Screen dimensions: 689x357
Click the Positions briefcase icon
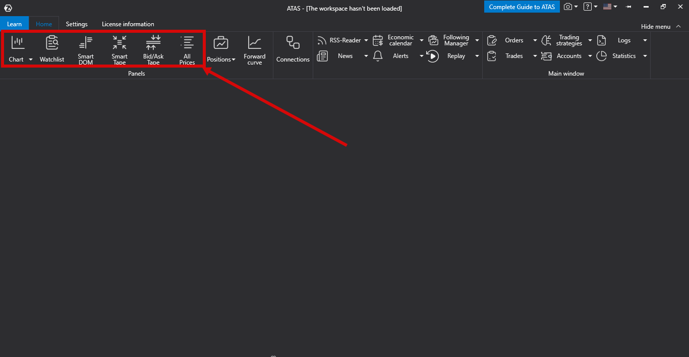point(221,43)
